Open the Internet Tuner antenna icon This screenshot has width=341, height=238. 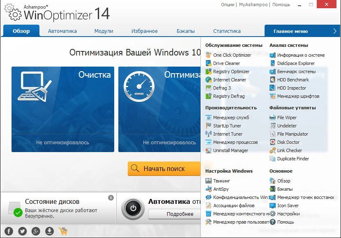click(x=208, y=134)
